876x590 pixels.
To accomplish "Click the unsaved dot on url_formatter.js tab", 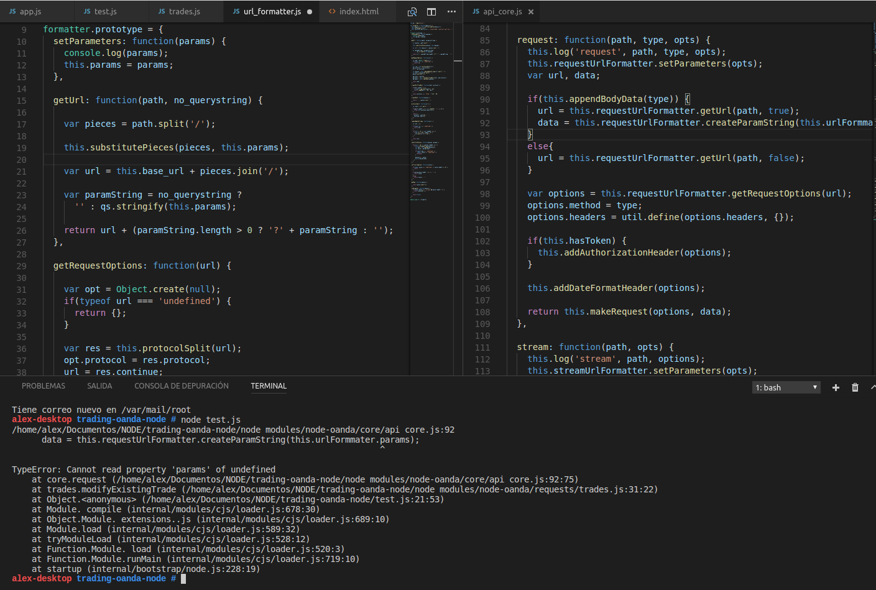I will (310, 12).
